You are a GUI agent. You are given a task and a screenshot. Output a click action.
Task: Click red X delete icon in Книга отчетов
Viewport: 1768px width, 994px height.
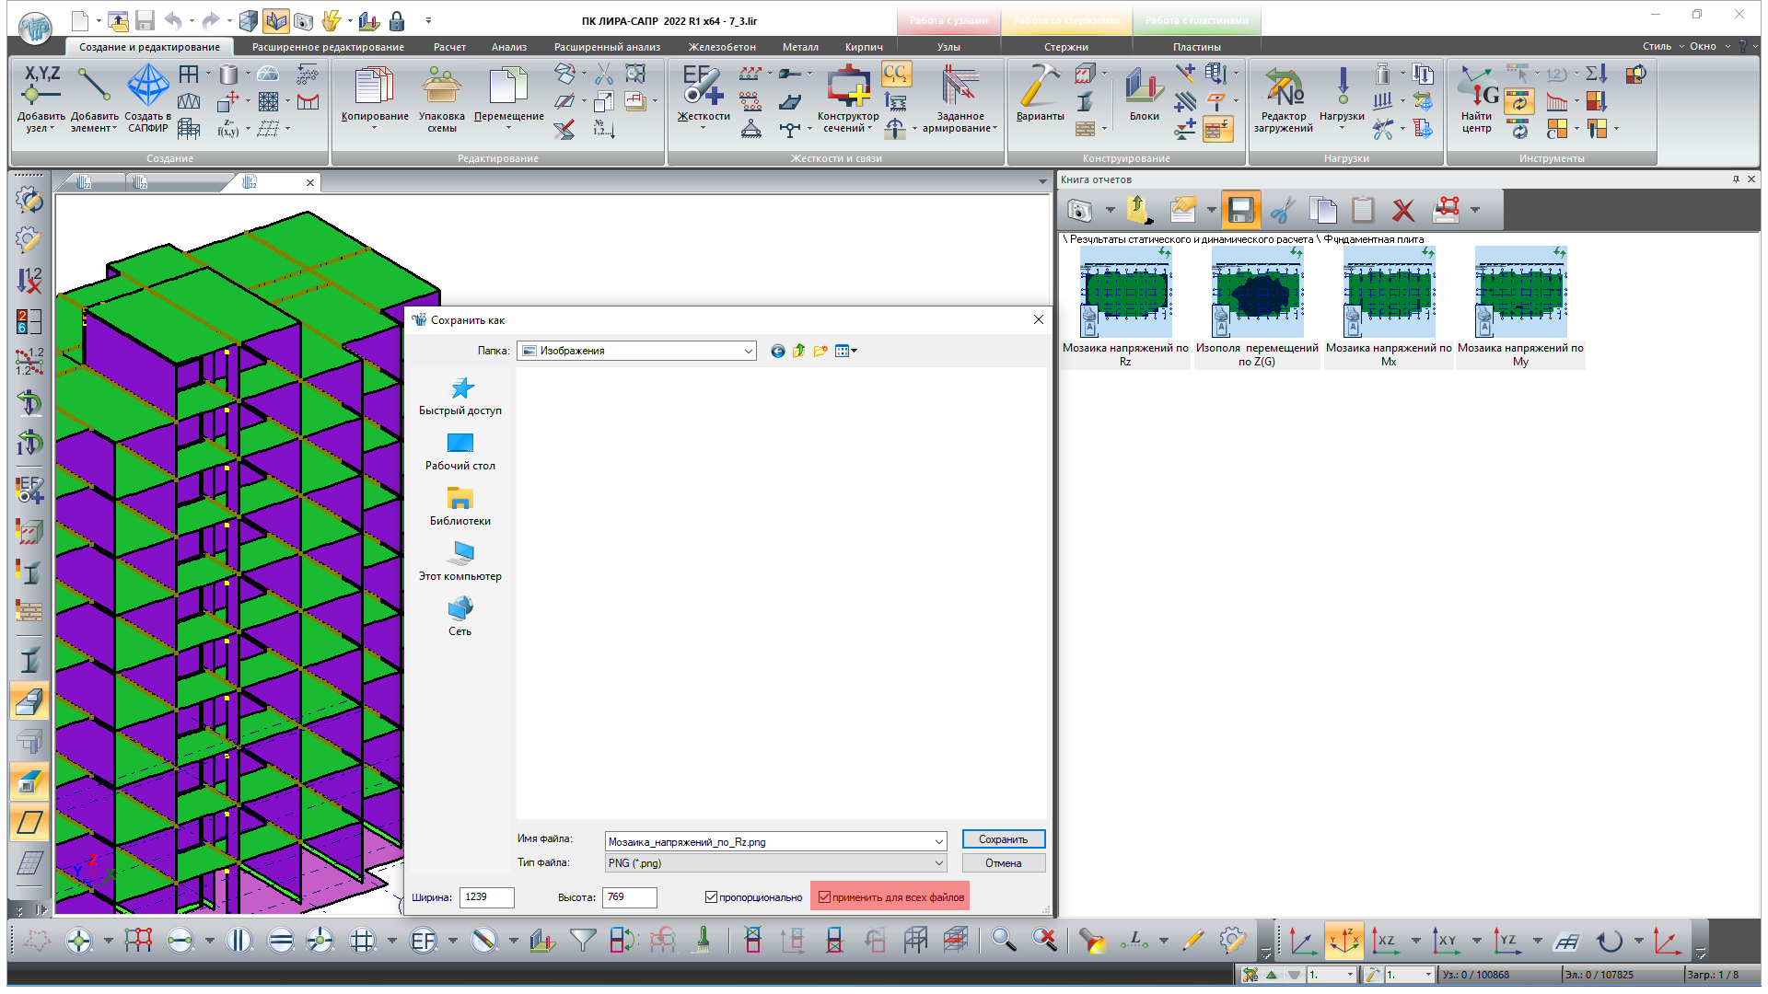[x=1402, y=211]
